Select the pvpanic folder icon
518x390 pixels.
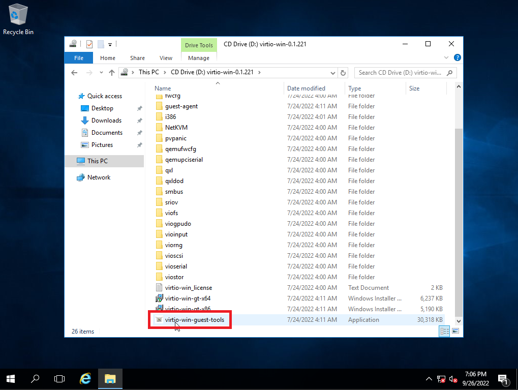pos(159,138)
